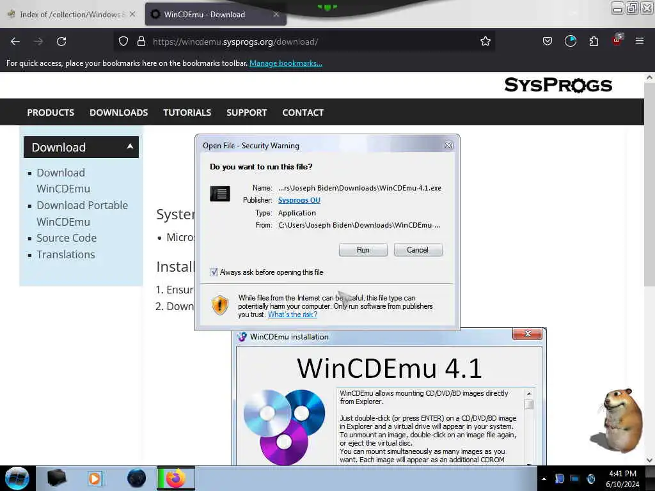The height and width of the screenshot is (491, 655).
Task: Open the TUTORIALS menu
Action: [x=187, y=113]
